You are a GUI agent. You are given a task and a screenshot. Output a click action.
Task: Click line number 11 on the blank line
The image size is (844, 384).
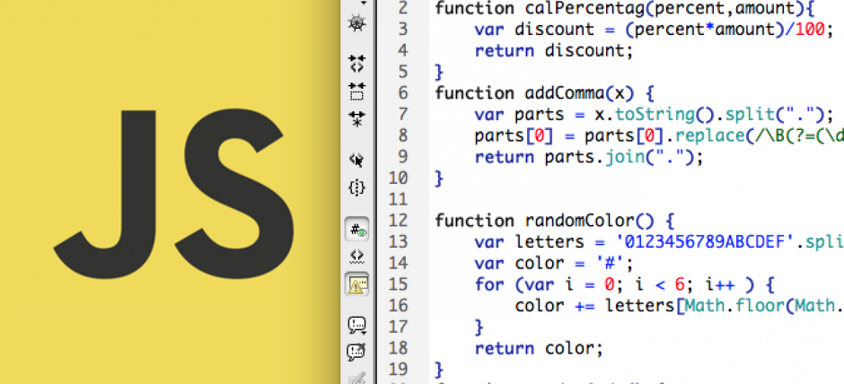(x=399, y=199)
